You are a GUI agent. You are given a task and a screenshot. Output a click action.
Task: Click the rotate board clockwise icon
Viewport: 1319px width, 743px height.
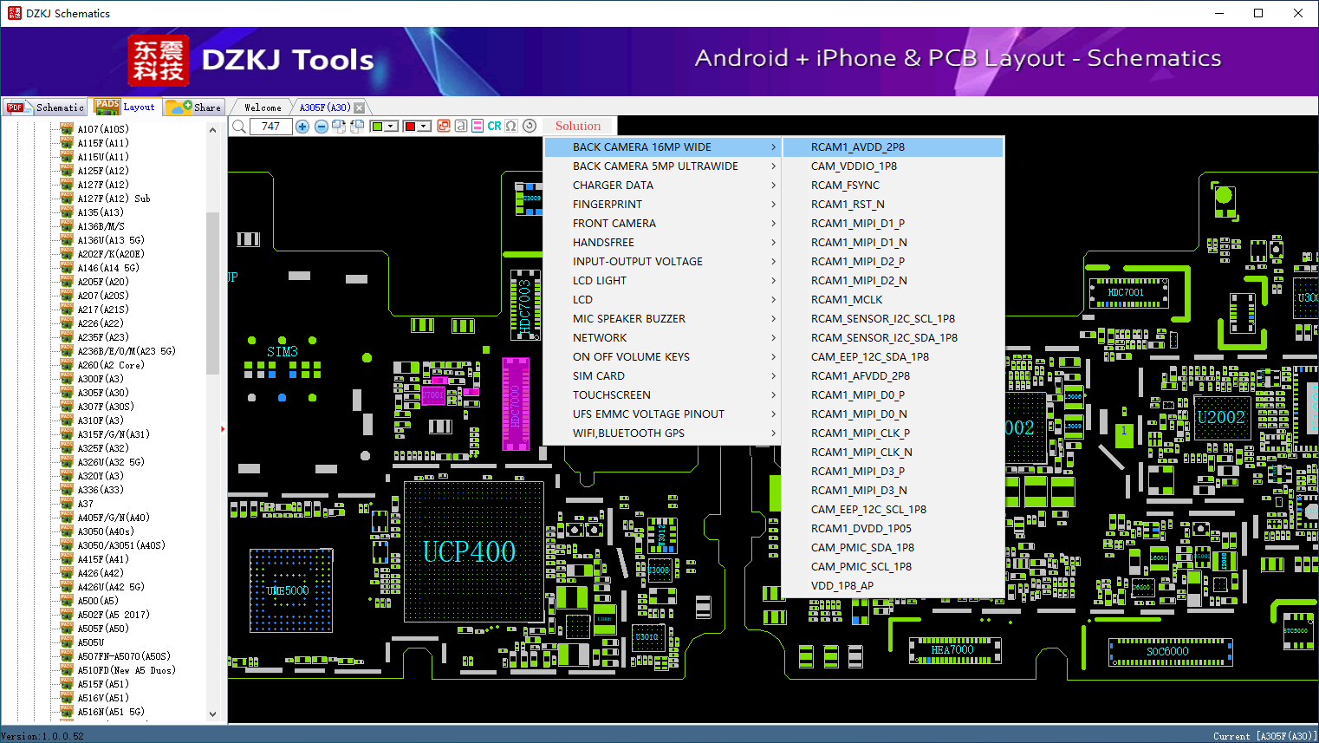pyautogui.click(x=339, y=127)
